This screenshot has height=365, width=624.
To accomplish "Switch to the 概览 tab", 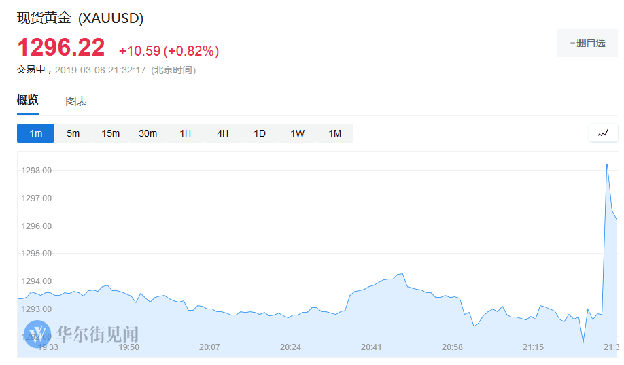I will tap(28, 101).
